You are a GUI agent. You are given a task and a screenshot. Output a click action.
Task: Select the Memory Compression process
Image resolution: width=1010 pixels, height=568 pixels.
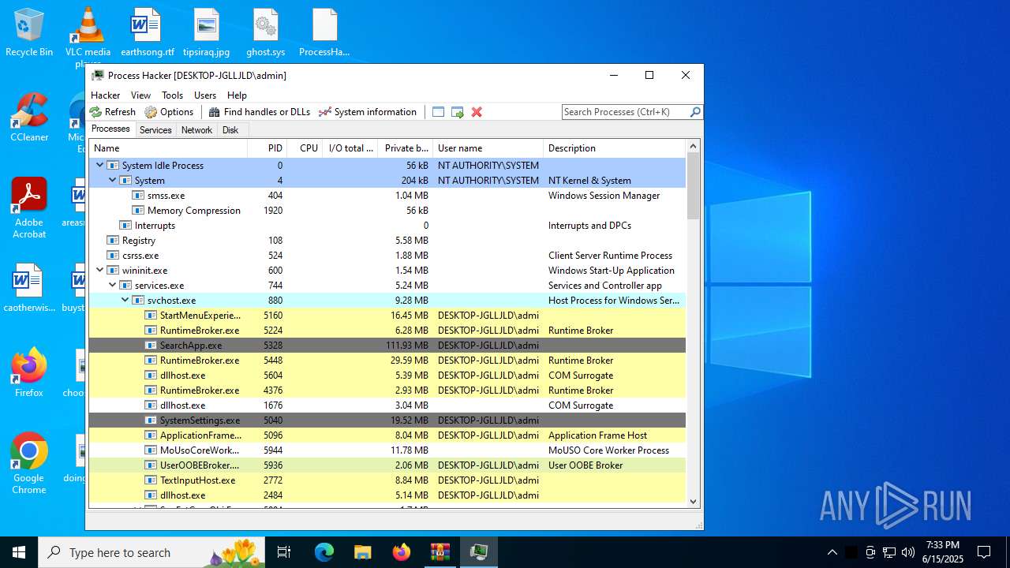point(387,211)
